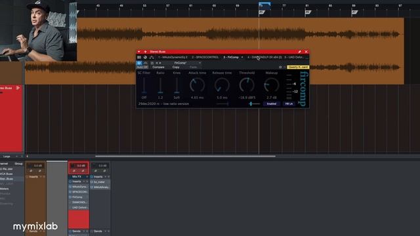Click the FIR LA mode button
Viewport: 420px width, 236px height.
pos(289,104)
